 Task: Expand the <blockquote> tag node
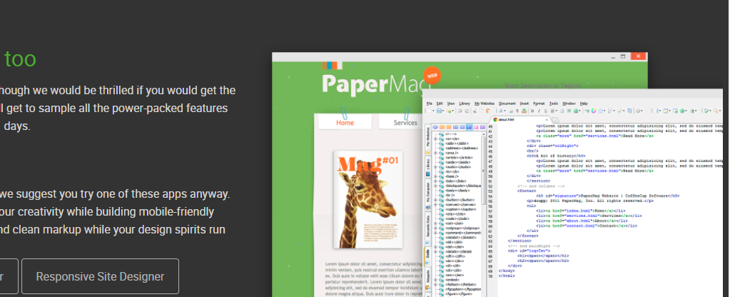(435, 186)
